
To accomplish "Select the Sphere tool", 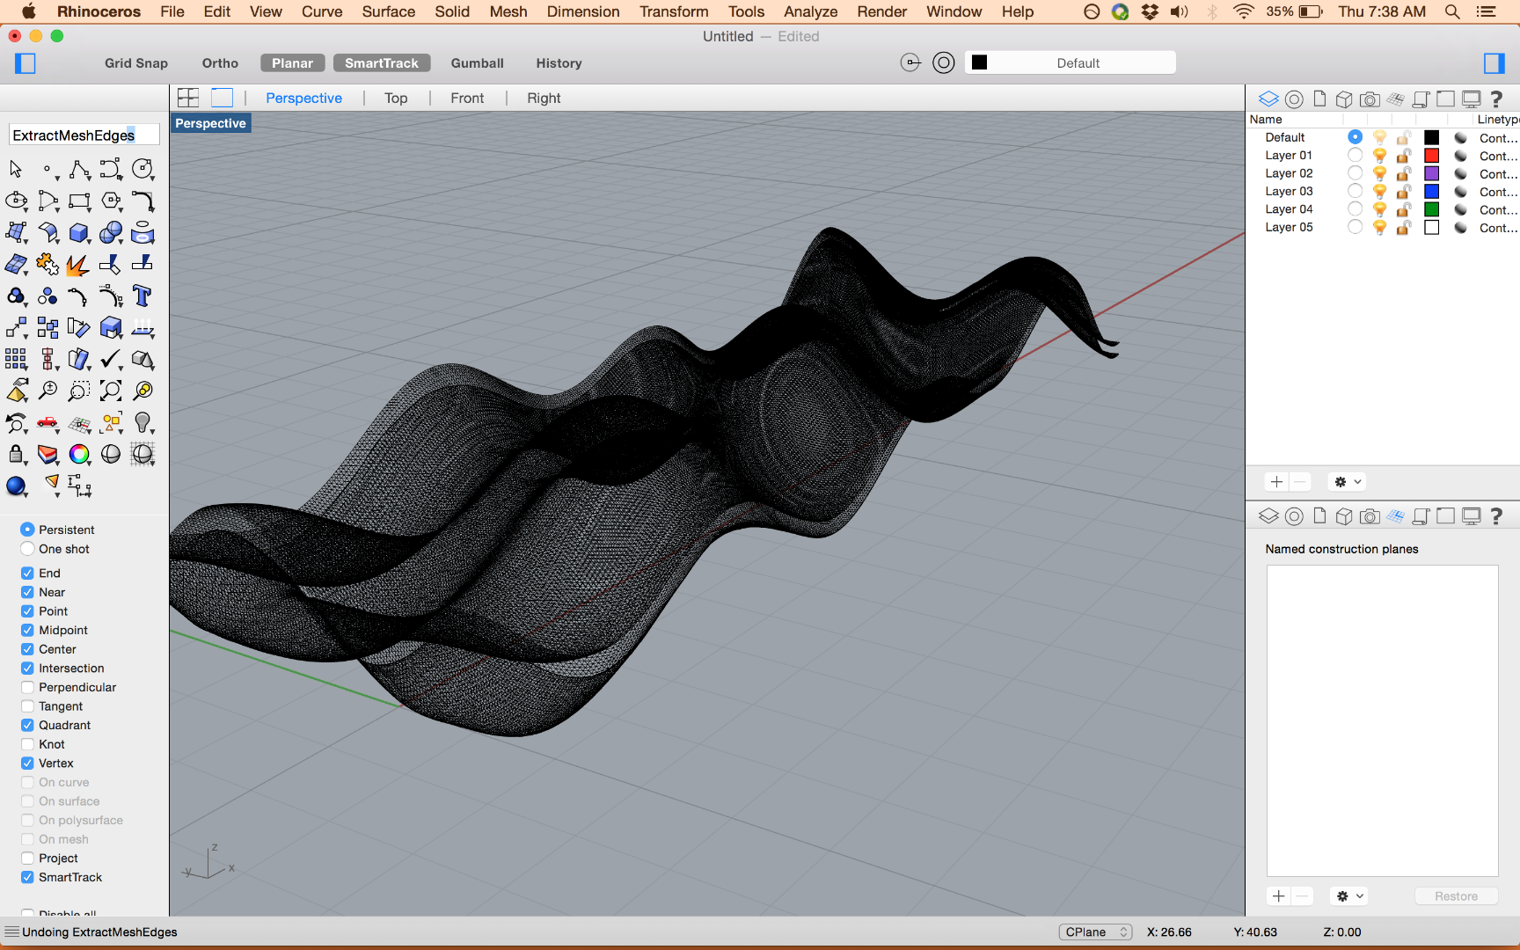I will [112, 233].
